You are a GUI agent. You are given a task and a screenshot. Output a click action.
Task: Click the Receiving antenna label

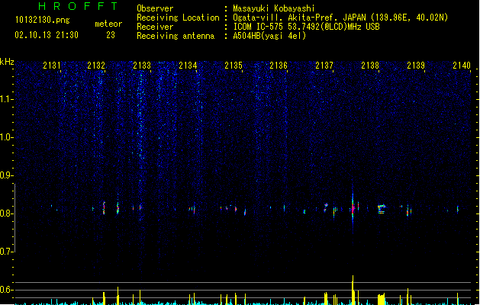176,36
